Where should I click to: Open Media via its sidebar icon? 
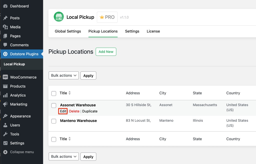(x=5, y=27)
